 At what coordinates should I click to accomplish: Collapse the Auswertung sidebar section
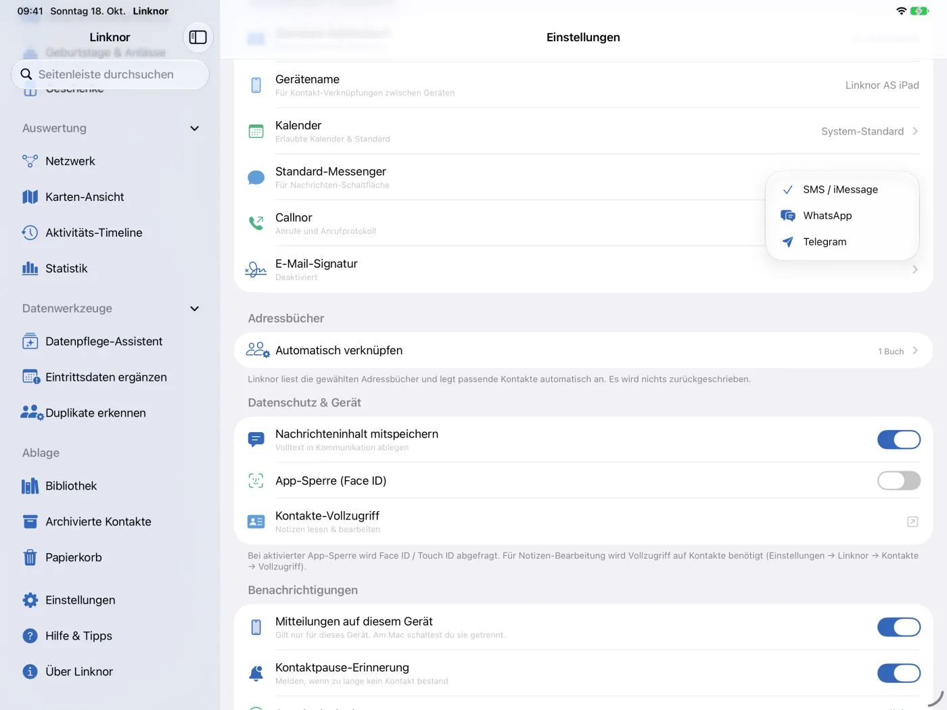tap(195, 128)
